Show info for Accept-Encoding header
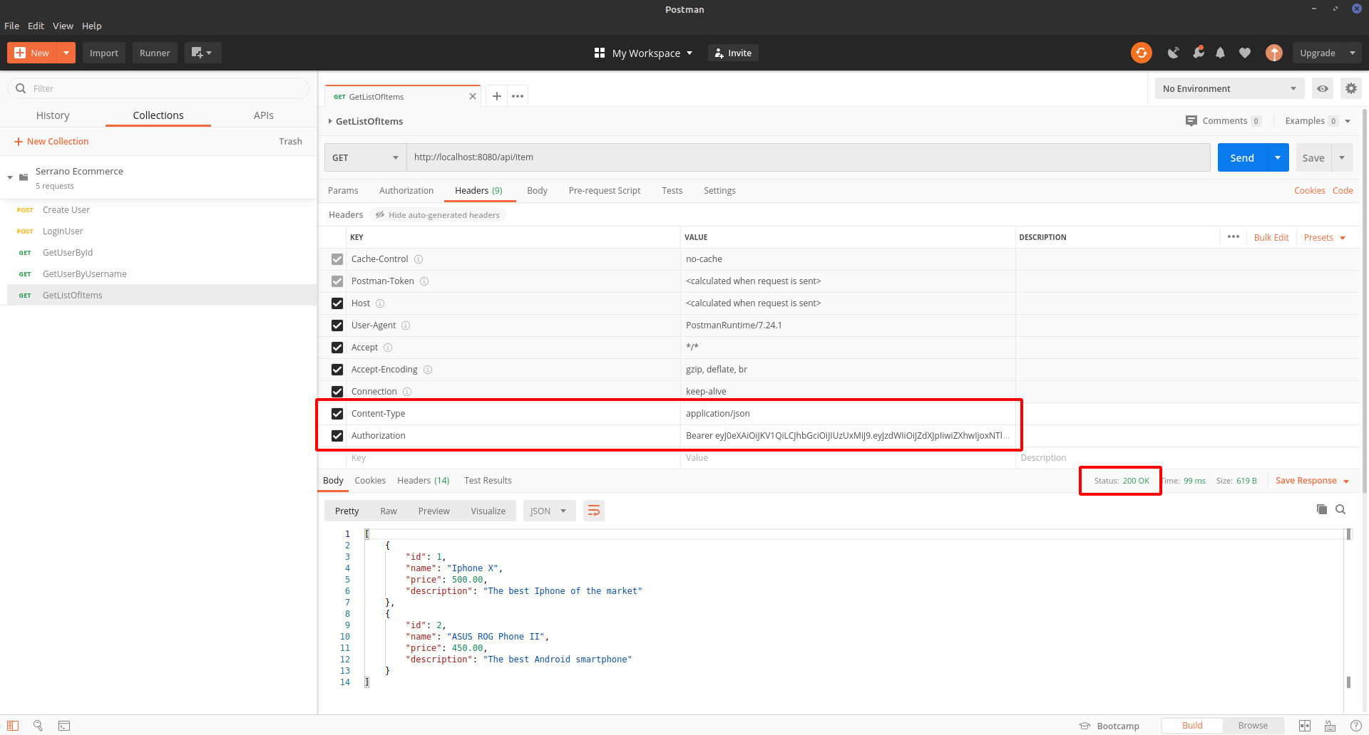Image resolution: width=1369 pixels, height=735 pixels. pyautogui.click(x=428, y=370)
